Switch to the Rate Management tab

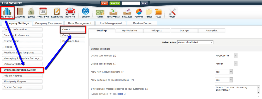click(x=80, y=23)
